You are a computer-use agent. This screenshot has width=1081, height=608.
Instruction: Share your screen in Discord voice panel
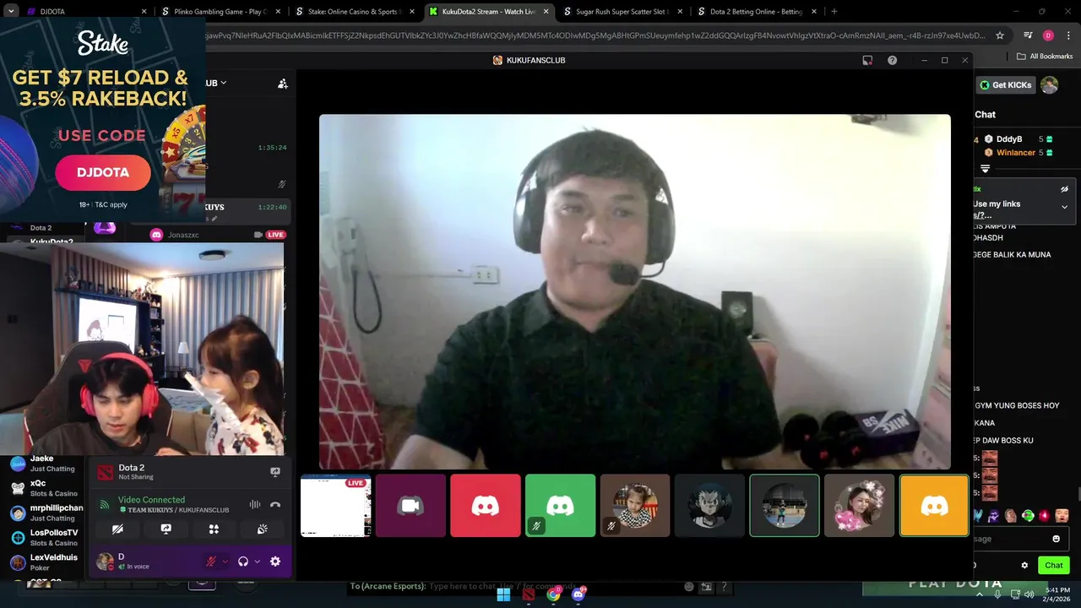pyautogui.click(x=166, y=529)
